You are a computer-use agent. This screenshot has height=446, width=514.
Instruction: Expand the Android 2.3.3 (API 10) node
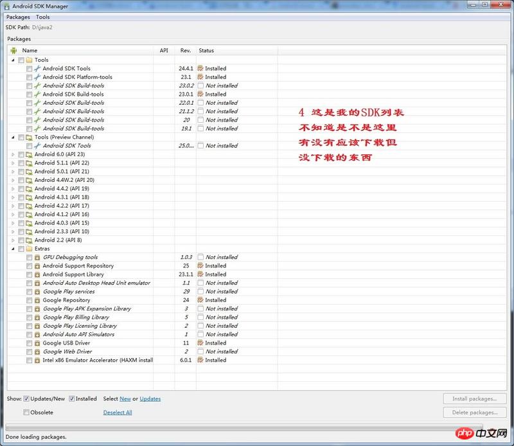(13, 231)
